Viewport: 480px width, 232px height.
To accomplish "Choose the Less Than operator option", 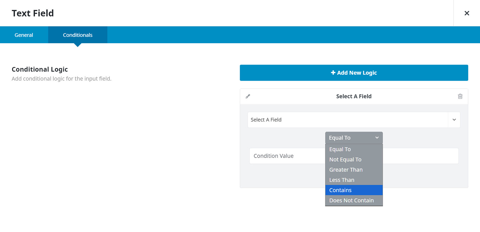I will click(341, 180).
